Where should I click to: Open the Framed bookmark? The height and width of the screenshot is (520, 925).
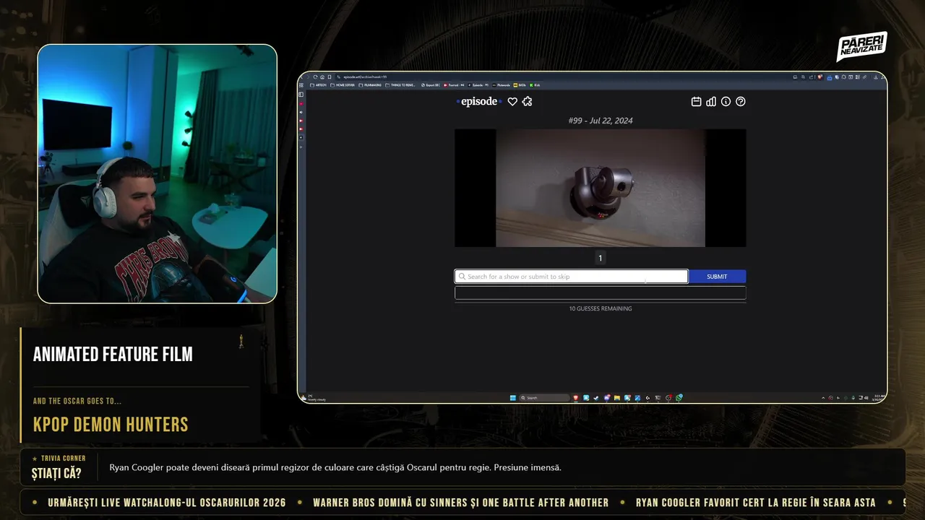click(454, 85)
